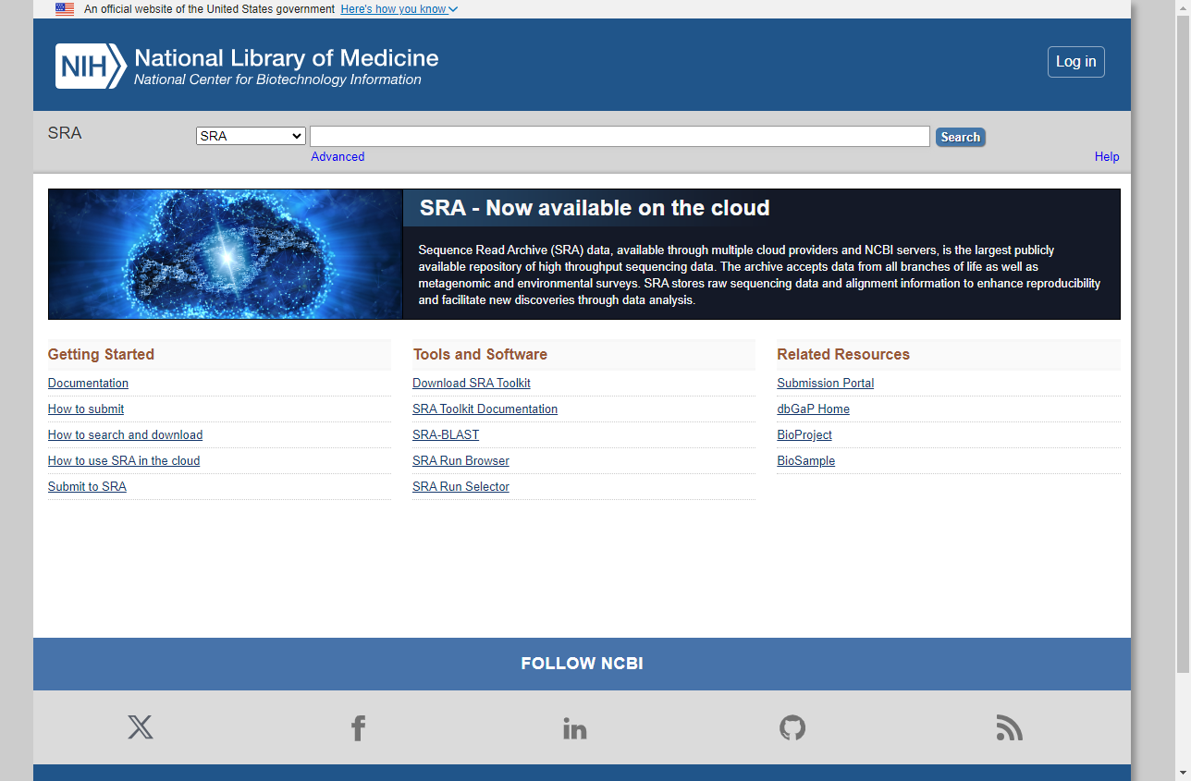Open the Advanced search link
1191x781 pixels.
338,156
